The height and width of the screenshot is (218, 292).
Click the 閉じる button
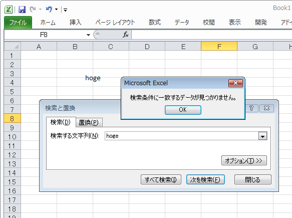point(253,179)
